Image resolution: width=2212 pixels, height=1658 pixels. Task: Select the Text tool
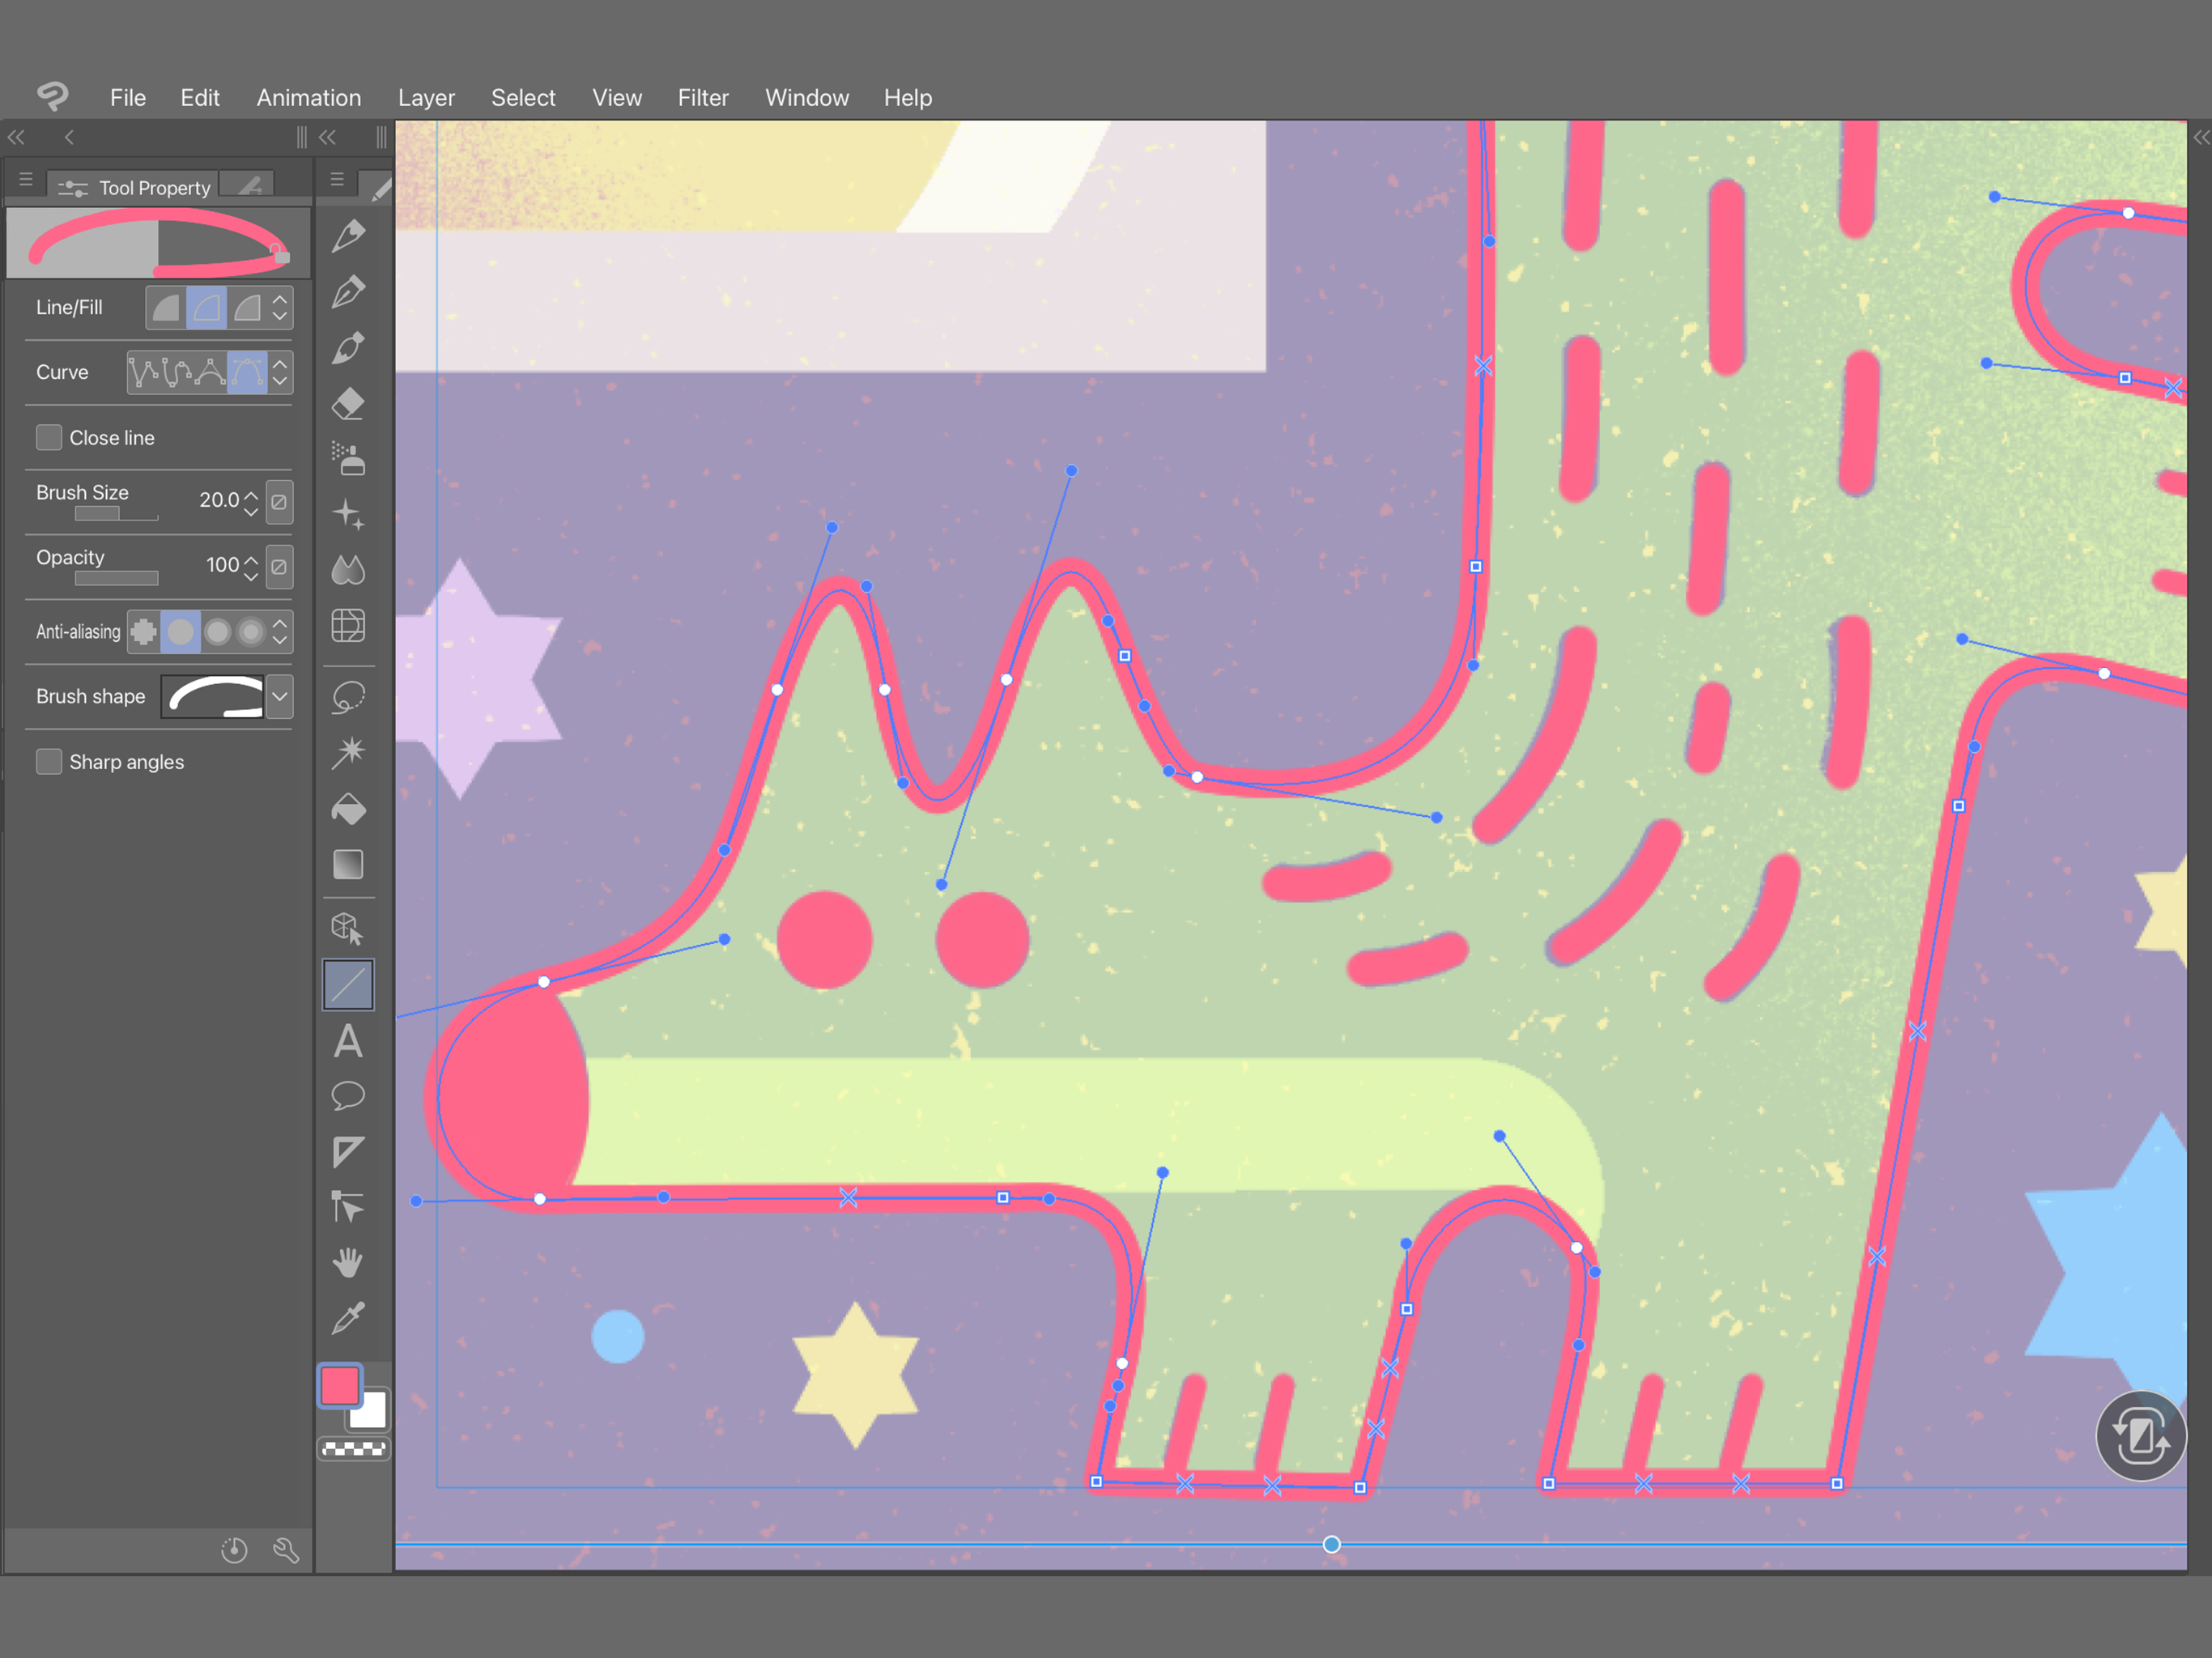pyautogui.click(x=348, y=1041)
